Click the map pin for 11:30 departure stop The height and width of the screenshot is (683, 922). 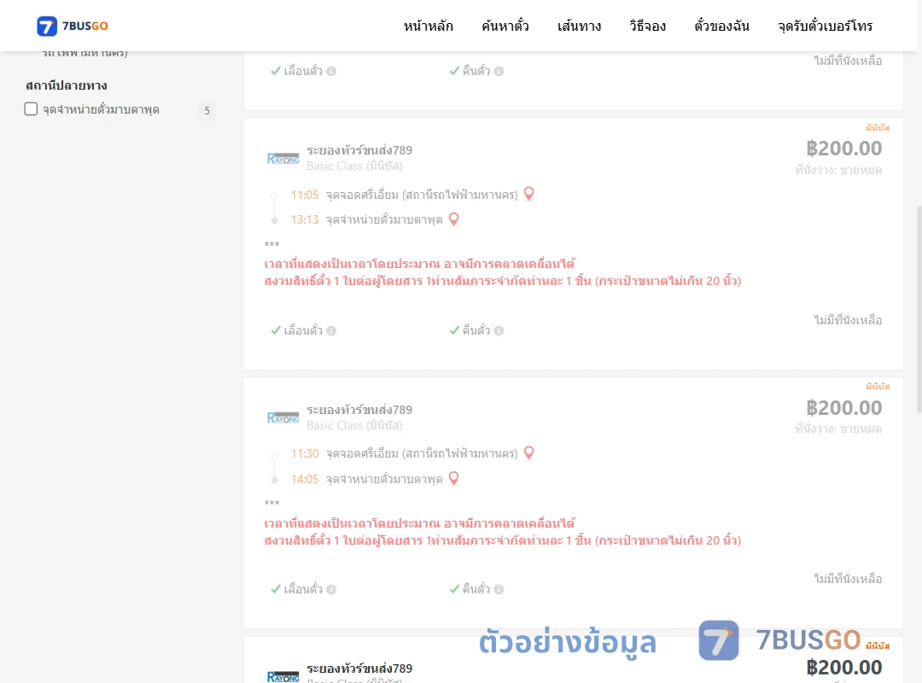529,452
